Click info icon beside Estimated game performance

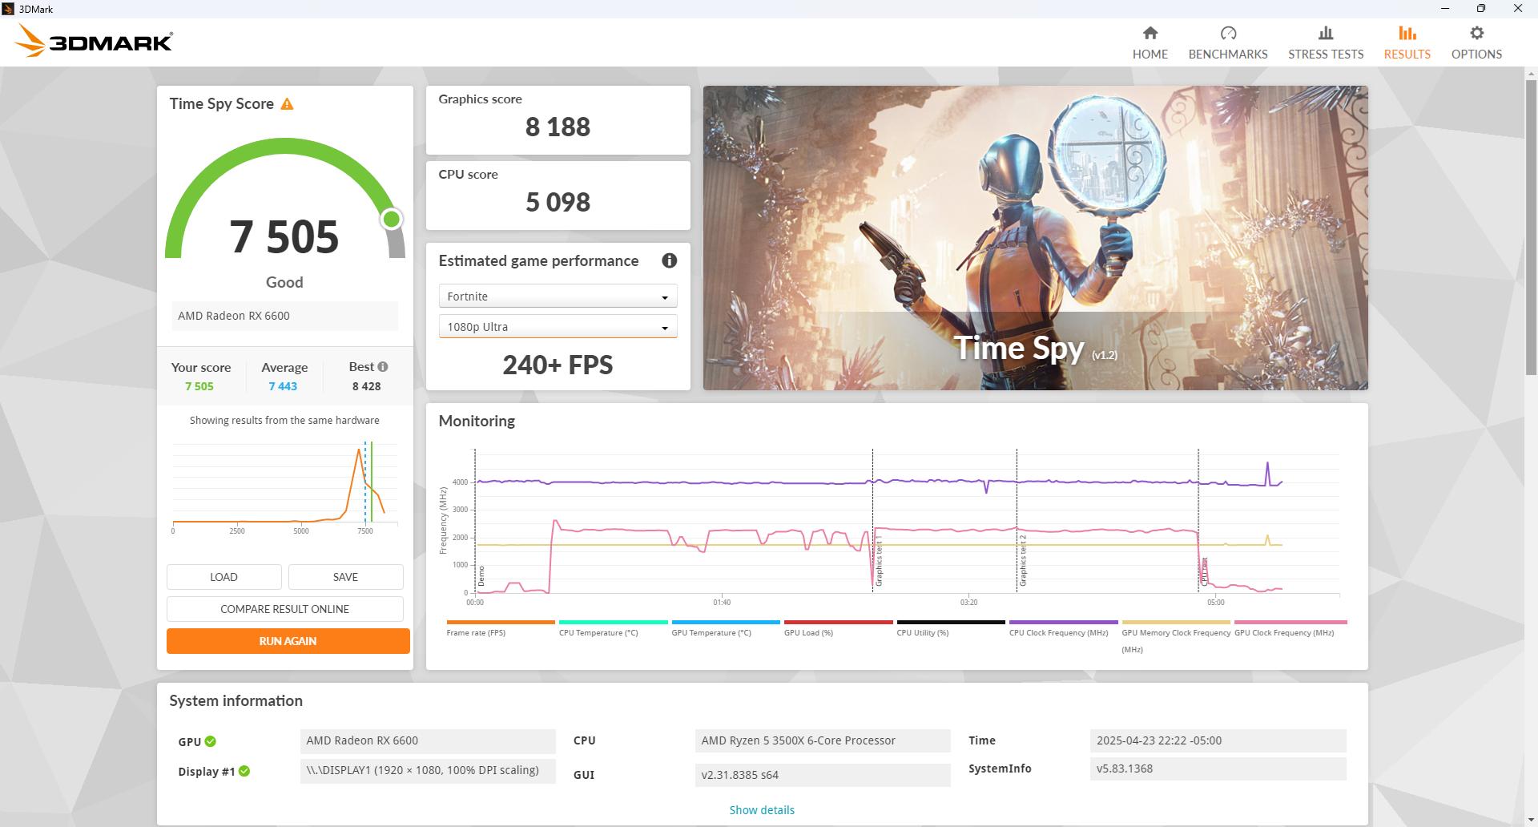(669, 260)
